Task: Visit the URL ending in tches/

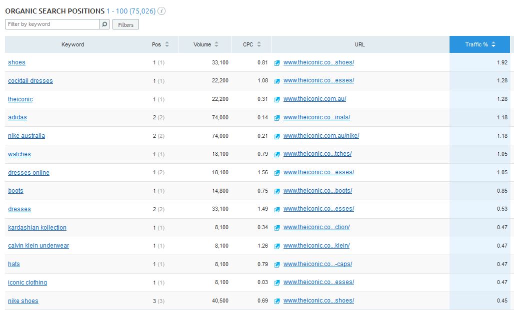Action: tap(317, 154)
